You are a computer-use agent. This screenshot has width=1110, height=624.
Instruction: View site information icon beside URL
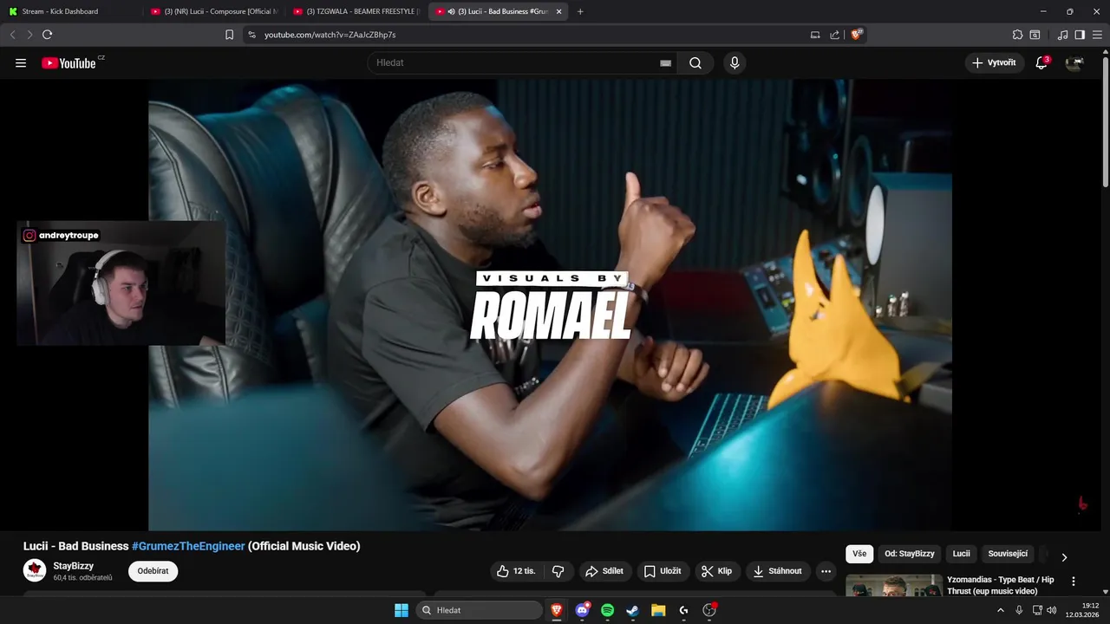tap(251, 35)
